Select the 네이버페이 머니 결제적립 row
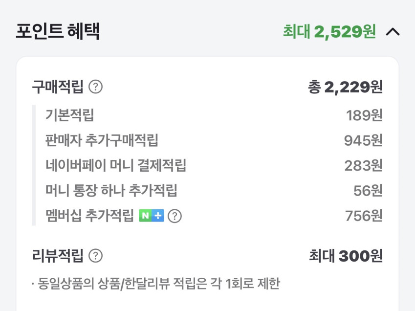 pyautogui.click(x=116, y=165)
